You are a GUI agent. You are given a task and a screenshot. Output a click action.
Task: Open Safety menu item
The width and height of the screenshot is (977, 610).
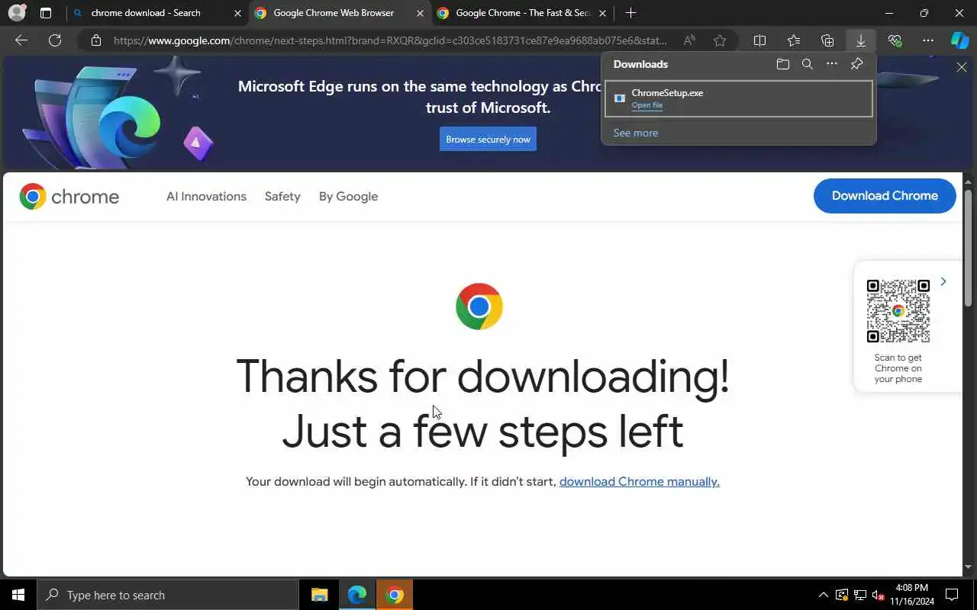pos(282,197)
